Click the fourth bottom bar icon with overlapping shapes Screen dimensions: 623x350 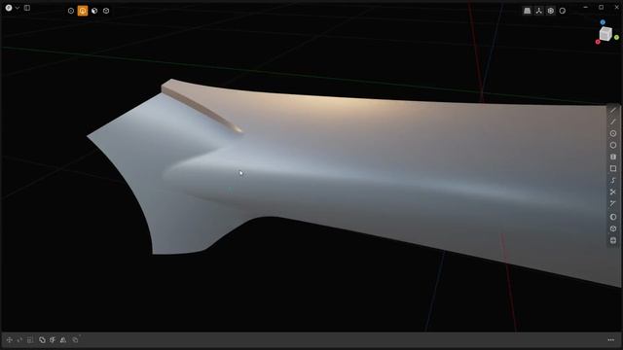coord(42,340)
